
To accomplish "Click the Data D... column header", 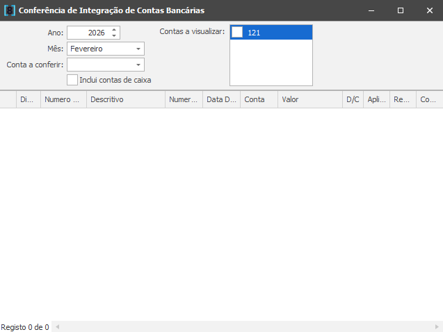I will coord(221,100).
